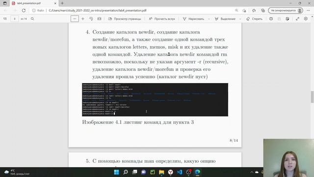The height and width of the screenshot is (177, 314).
Task: Print the PDF document
Action: click(271, 19)
